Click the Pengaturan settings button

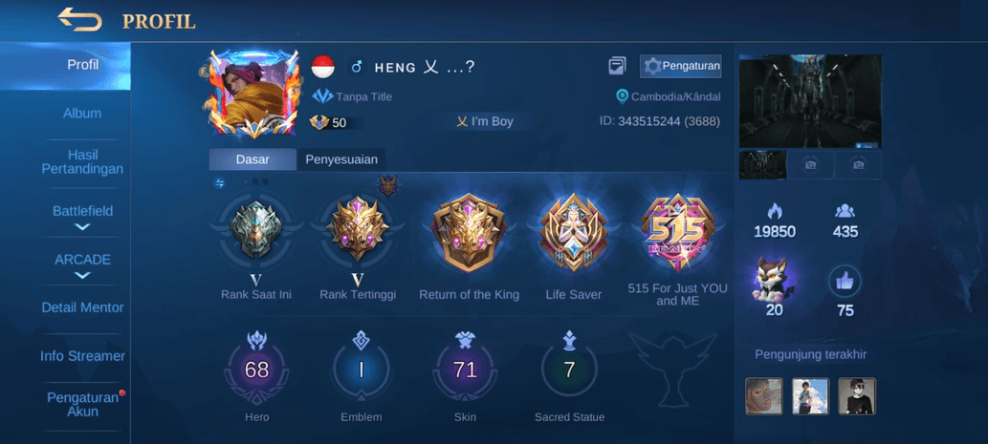(681, 66)
